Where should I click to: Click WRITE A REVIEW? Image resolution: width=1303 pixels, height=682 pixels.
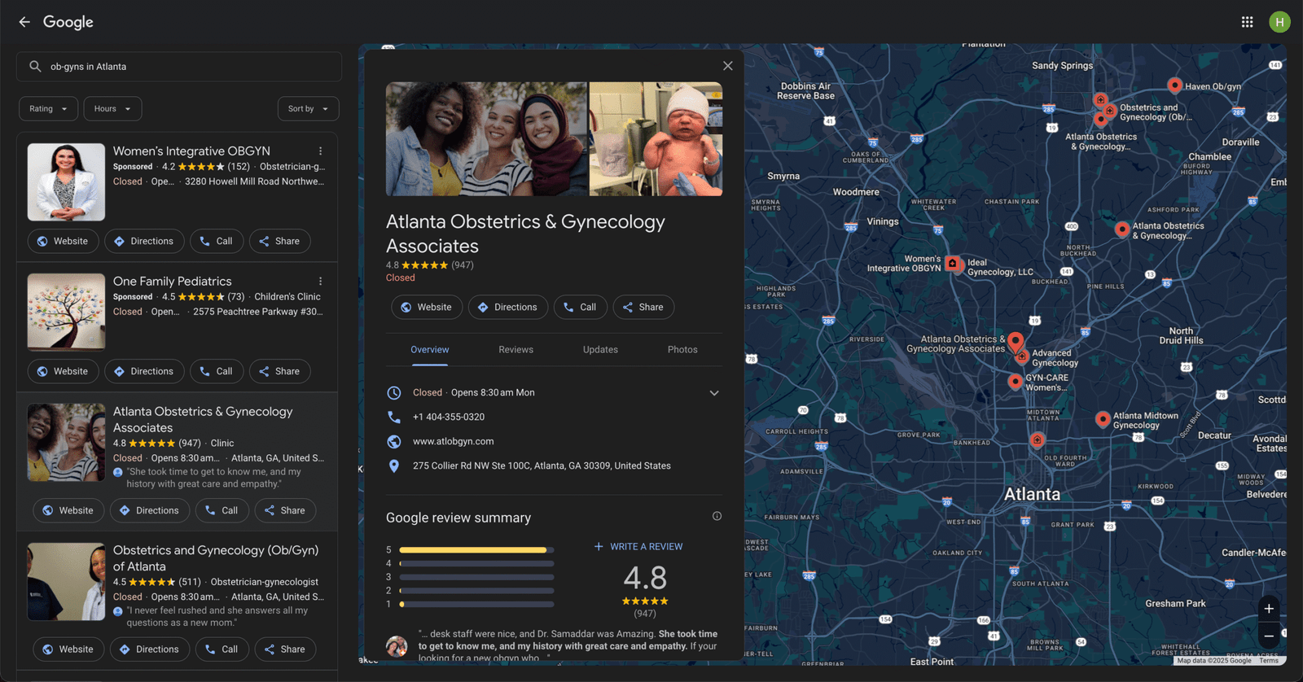coord(638,547)
